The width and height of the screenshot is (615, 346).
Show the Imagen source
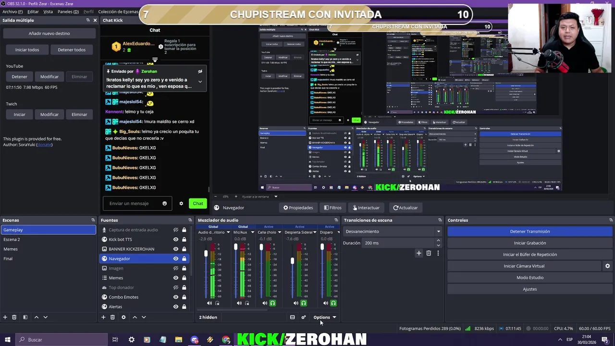pyautogui.click(x=176, y=268)
